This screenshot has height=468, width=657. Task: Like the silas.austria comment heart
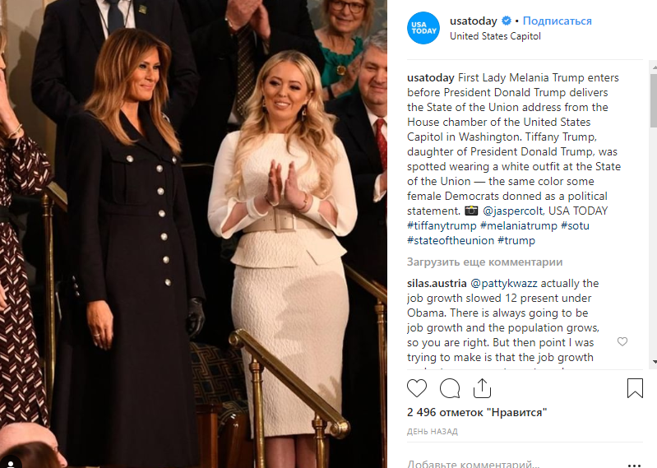click(622, 341)
